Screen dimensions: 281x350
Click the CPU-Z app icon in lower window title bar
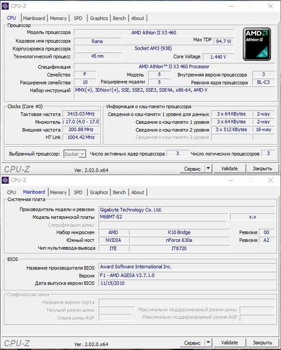tap(5, 180)
